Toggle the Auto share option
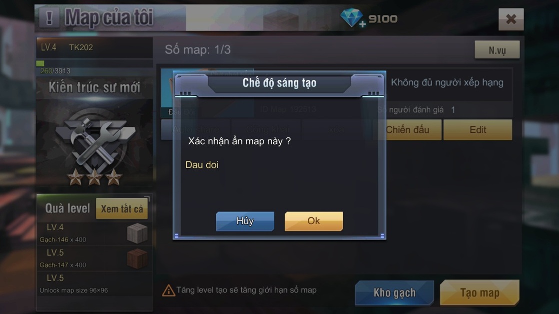 (x=196, y=130)
